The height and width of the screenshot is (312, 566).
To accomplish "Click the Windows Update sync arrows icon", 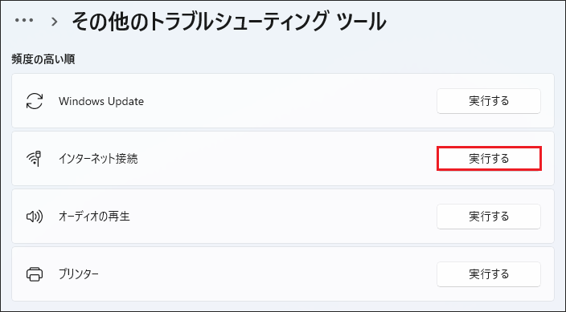I will pyautogui.click(x=35, y=101).
